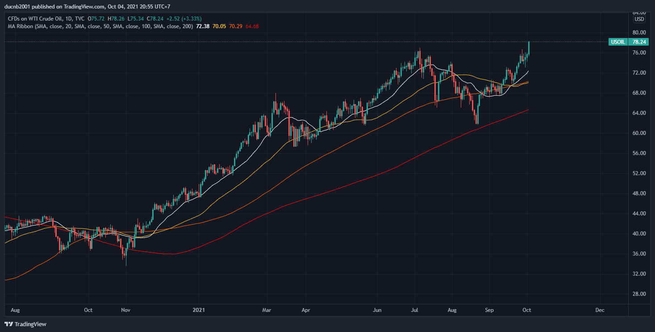Click the 60.00 price axis label

[x=639, y=133]
